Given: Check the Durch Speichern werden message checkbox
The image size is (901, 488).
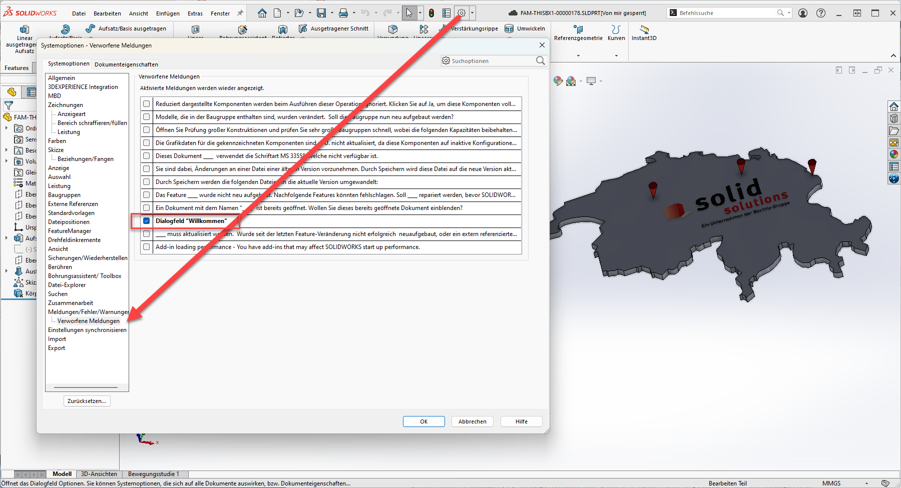Looking at the screenshot, I should tap(147, 182).
